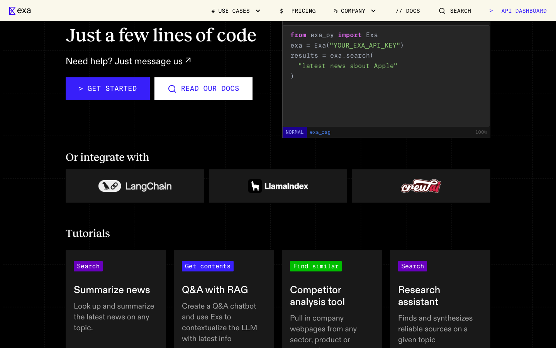556x348 pixels.
Task: Open the CrewAI integration logo card
Action: click(x=421, y=186)
